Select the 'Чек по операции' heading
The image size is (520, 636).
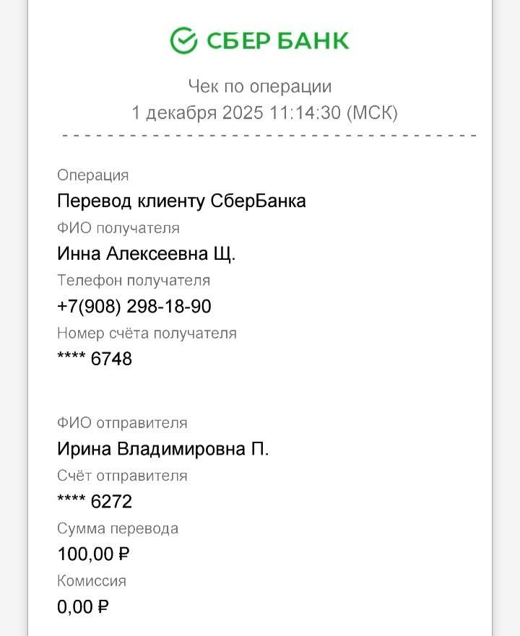pyautogui.click(x=260, y=87)
